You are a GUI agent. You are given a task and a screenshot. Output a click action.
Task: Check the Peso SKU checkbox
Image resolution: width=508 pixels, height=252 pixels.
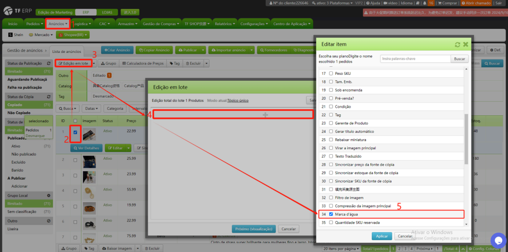click(331, 73)
